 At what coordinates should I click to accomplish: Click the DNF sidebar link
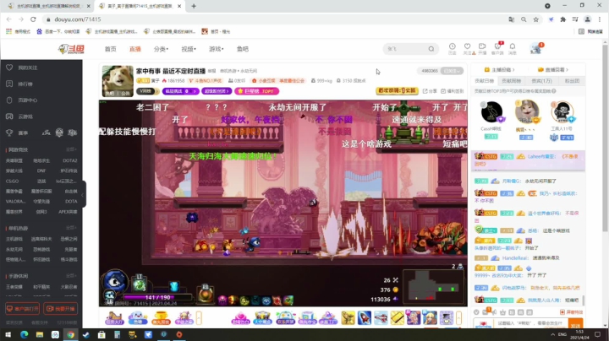coord(41,170)
